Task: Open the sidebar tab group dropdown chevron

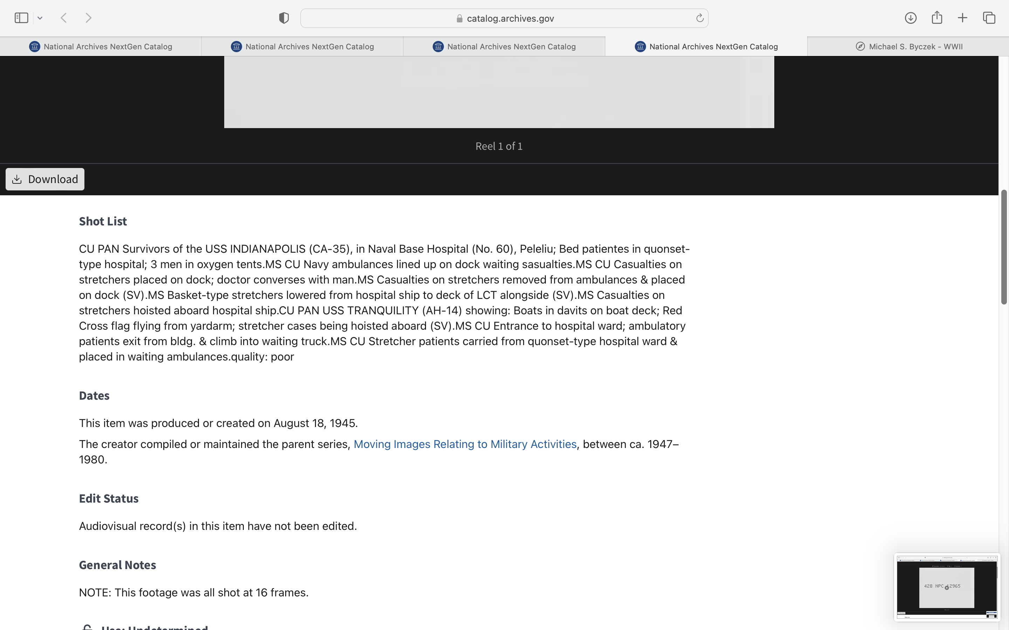Action: [x=40, y=18]
